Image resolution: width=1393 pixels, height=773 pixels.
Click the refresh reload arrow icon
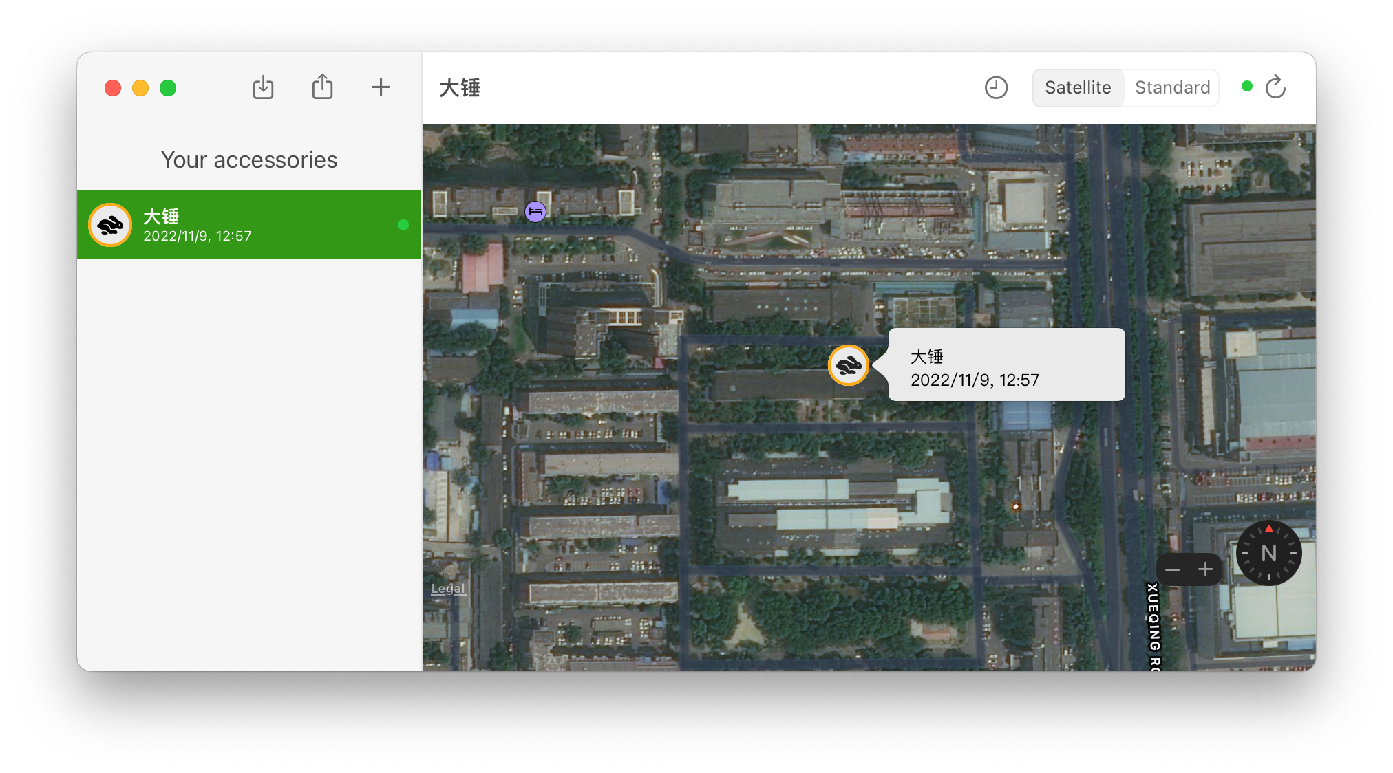click(1275, 87)
